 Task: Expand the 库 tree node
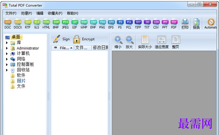(7, 43)
